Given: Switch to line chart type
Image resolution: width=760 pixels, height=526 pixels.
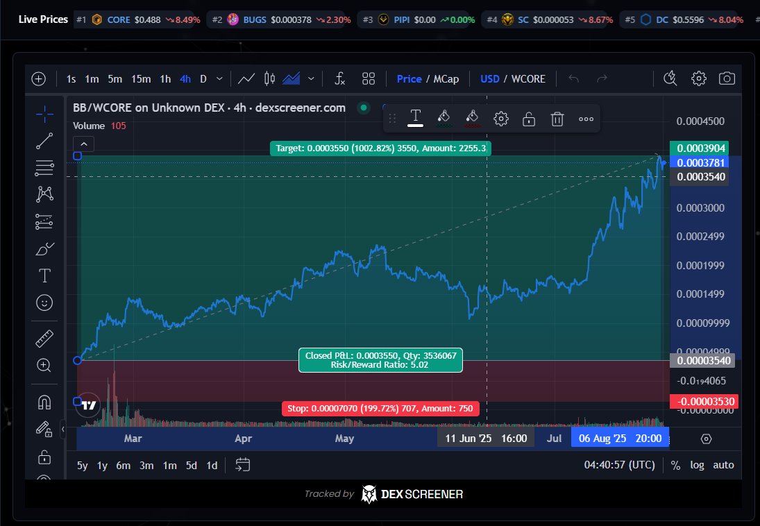Looking at the screenshot, I should (246, 78).
